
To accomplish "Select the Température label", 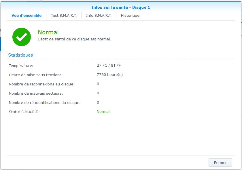I will (21, 66).
